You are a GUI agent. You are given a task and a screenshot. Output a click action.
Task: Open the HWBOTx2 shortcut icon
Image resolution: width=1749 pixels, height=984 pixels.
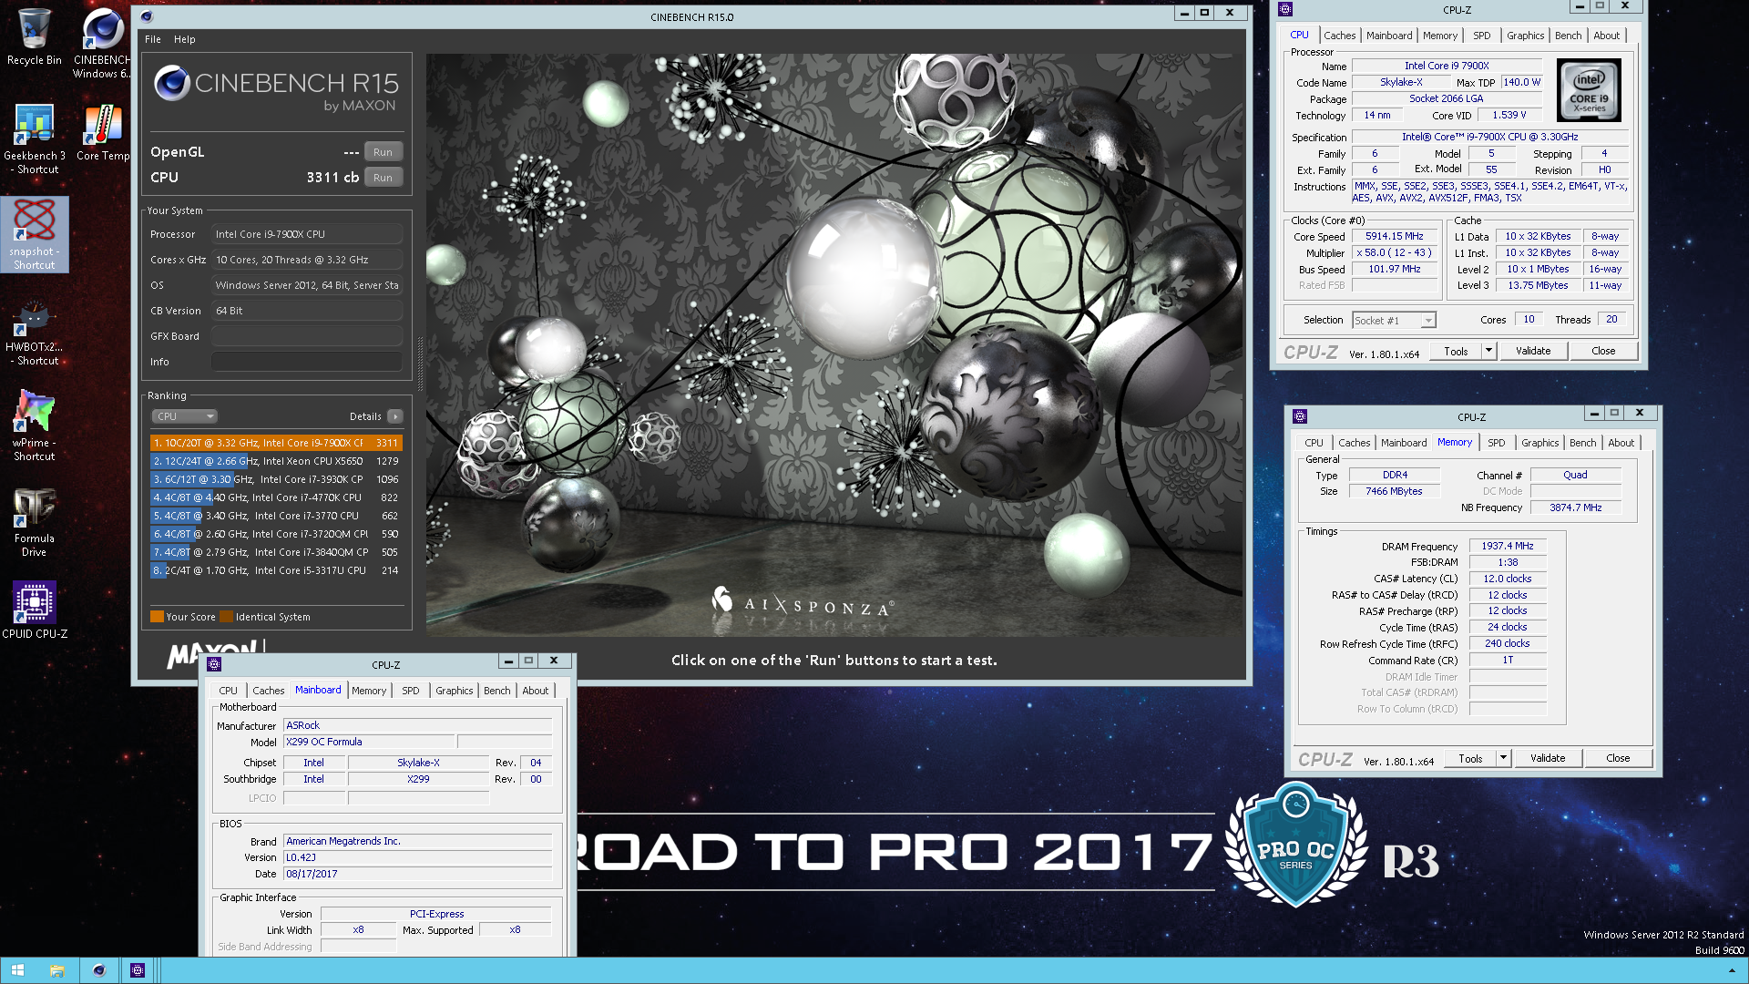[34, 333]
